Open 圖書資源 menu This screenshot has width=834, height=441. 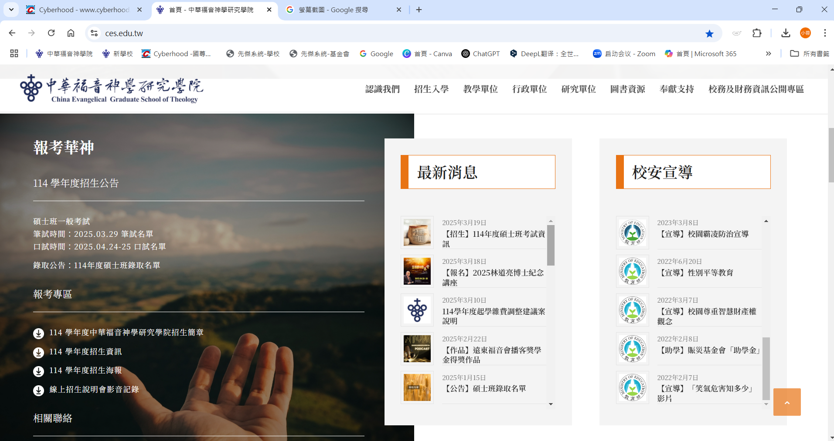pyautogui.click(x=627, y=89)
